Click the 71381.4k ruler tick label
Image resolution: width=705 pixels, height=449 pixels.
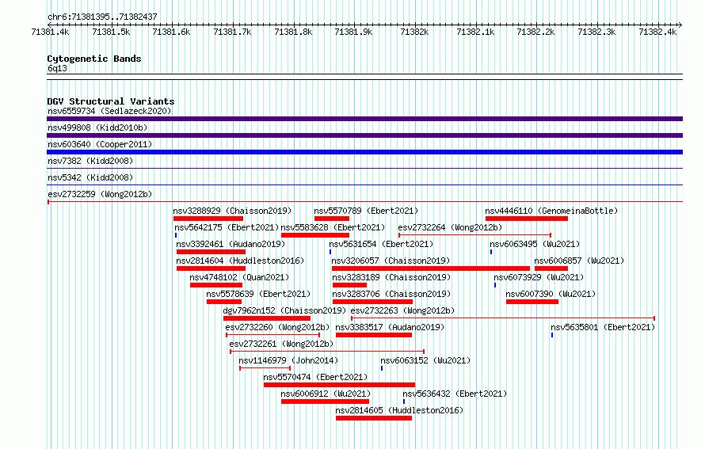point(50,32)
